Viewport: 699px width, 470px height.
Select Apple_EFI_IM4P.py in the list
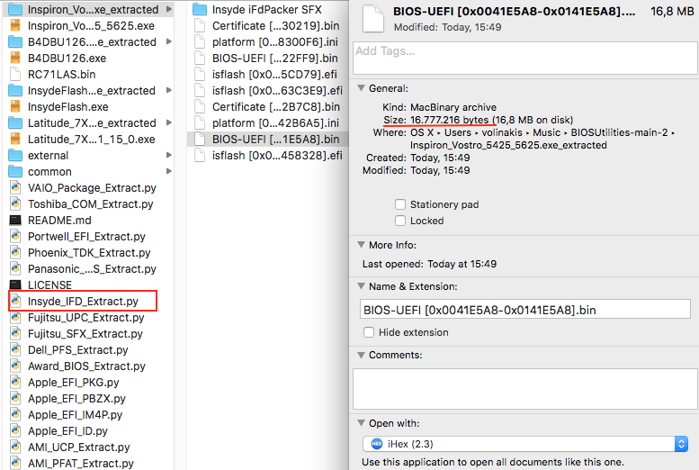(x=75, y=415)
